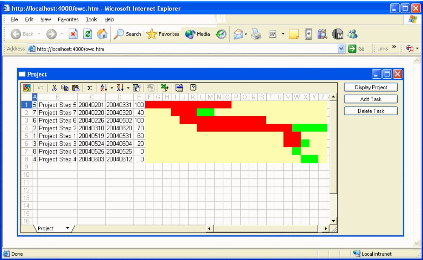Click the Refresh page icon
This screenshot has height=260, width=423.
coord(88,34)
